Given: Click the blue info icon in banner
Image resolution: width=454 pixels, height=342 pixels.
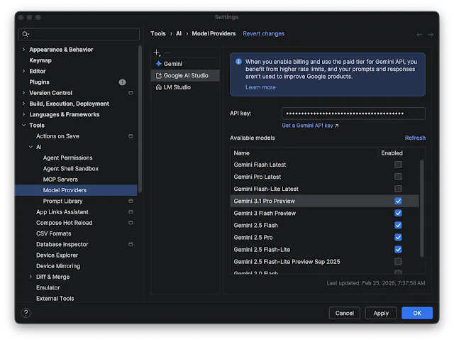Looking at the screenshot, I should point(238,62).
